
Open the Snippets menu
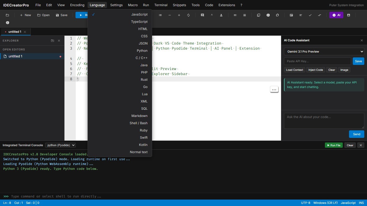click(179, 5)
